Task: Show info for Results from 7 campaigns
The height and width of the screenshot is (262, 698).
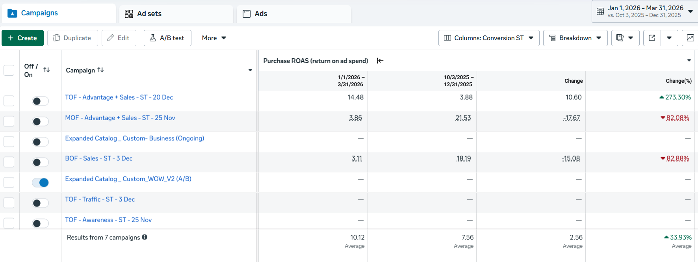Action: tap(145, 237)
